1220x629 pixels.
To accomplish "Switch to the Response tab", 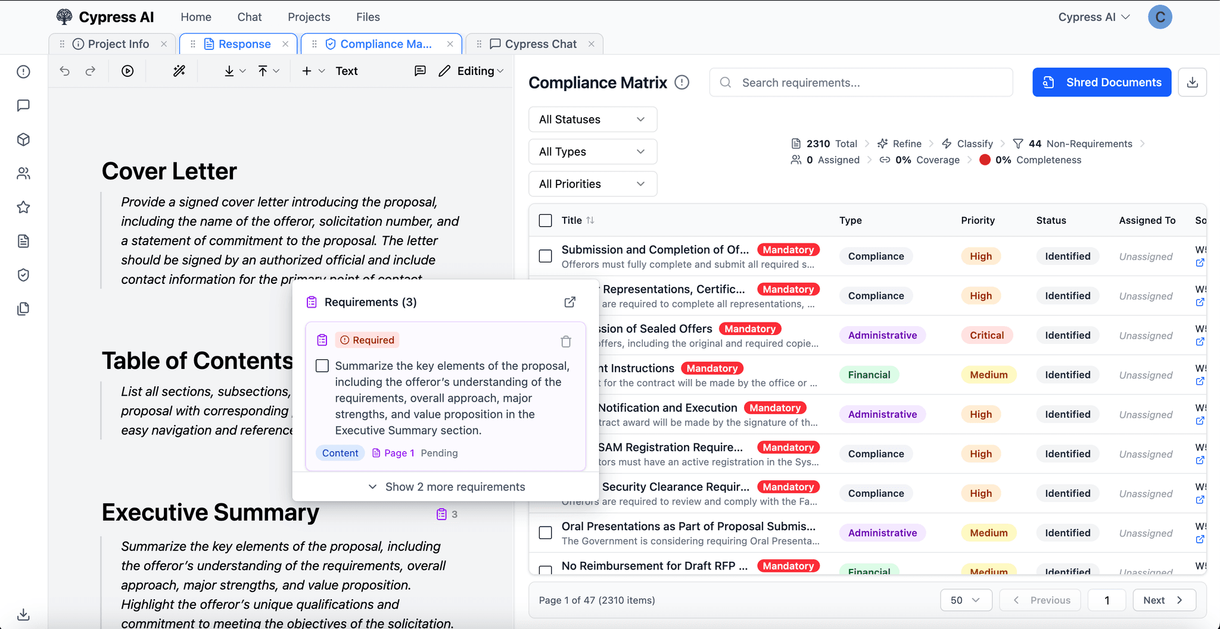I will [x=237, y=44].
